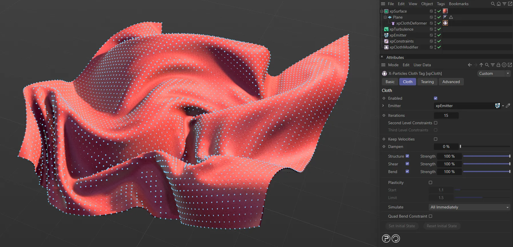Open the Object Manager hamburger menu
Screen dimensions: 513x247
pyautogui.click(x=383, y=4)
